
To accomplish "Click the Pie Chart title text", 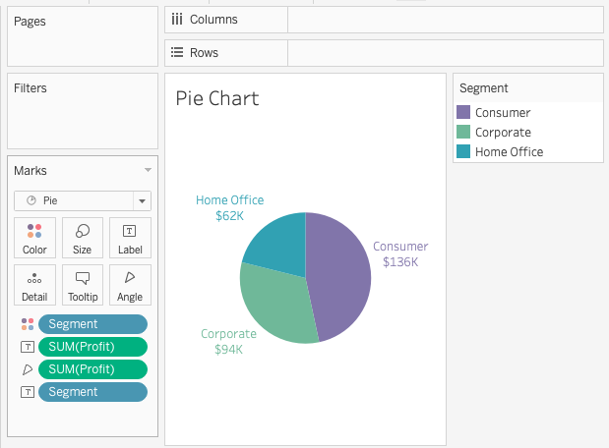I will (x=217, y=98).
